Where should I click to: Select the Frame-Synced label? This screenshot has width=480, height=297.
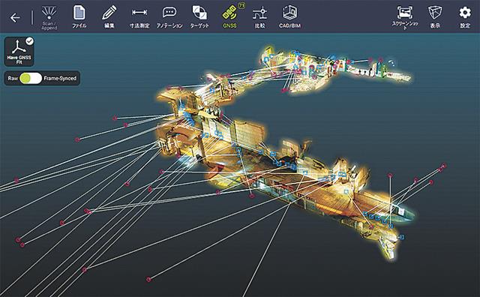60,79
